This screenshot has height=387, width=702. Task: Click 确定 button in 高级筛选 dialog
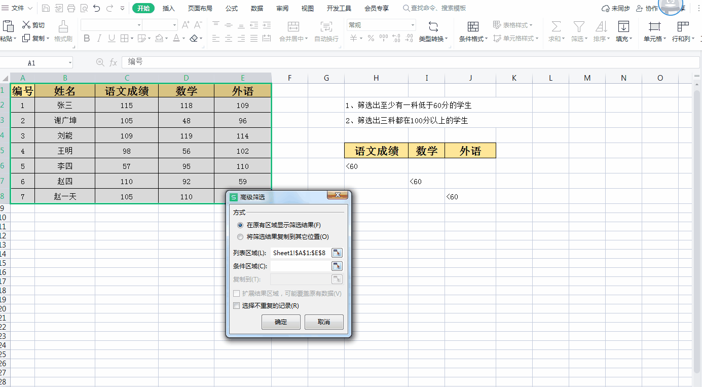(x=281, y=322)
